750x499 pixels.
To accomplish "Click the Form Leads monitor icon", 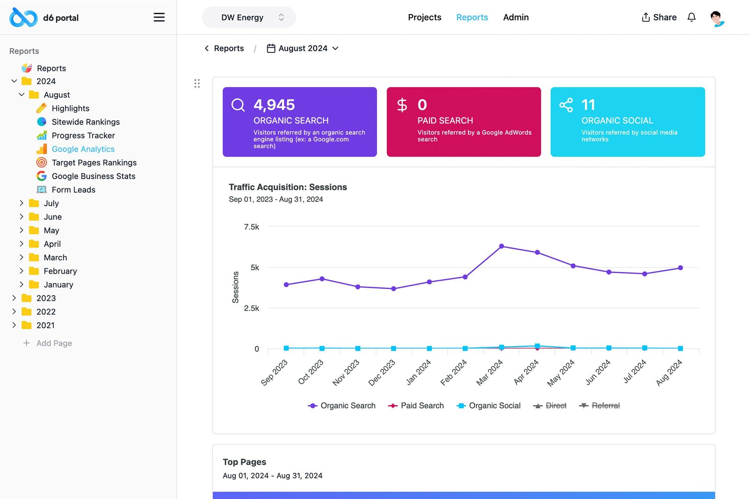I will [41, 190].
